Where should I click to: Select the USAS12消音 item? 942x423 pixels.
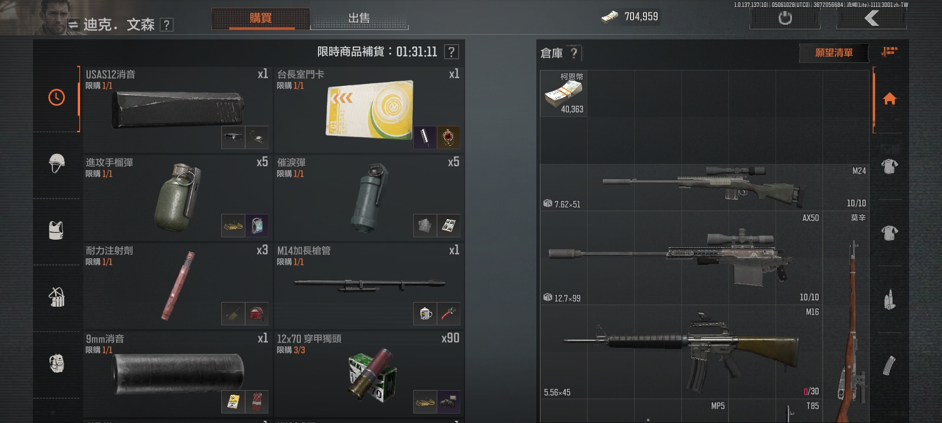click(177, 109)
